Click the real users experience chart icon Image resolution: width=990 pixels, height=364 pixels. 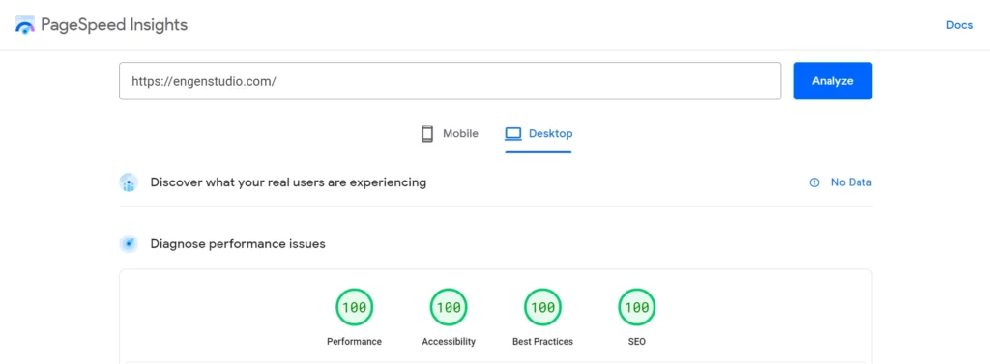(129, 182)
